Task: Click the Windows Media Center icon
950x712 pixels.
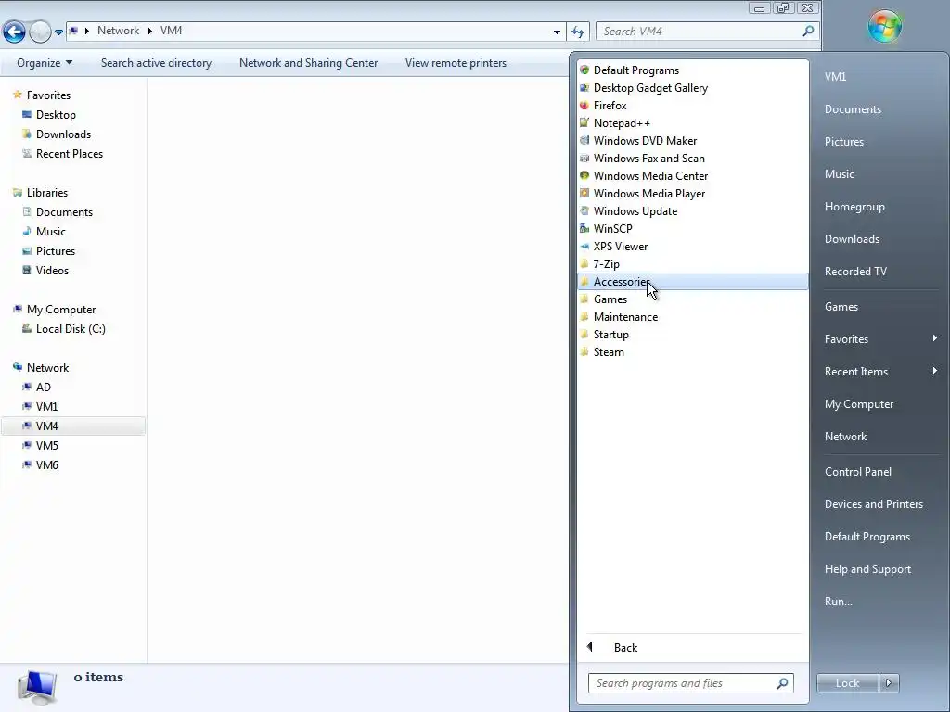Action: [584, 175]
